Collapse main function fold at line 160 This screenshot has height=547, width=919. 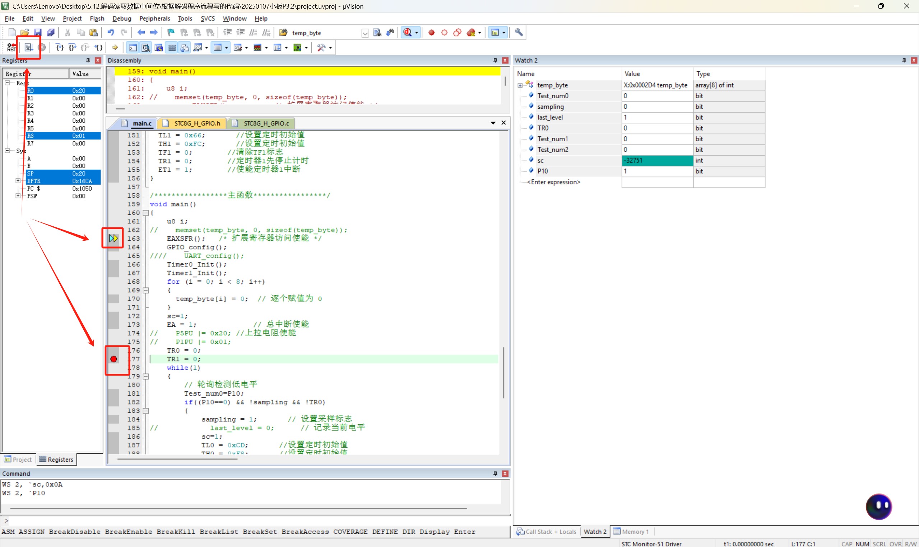click(x=146, y=213)
